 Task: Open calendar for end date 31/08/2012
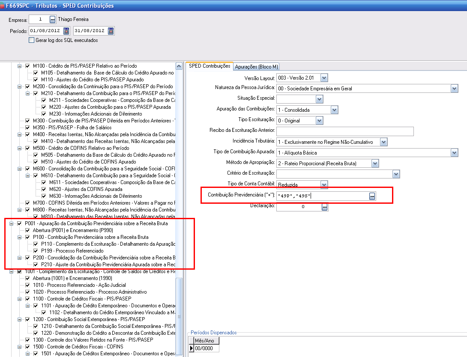click(x=111, y=31)
